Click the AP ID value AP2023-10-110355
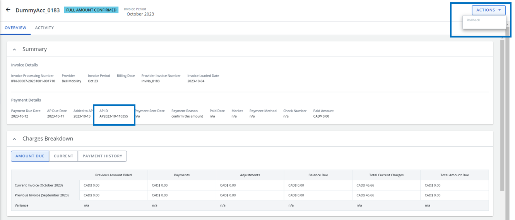The image size is (515, 220). (x=113, y=116)
